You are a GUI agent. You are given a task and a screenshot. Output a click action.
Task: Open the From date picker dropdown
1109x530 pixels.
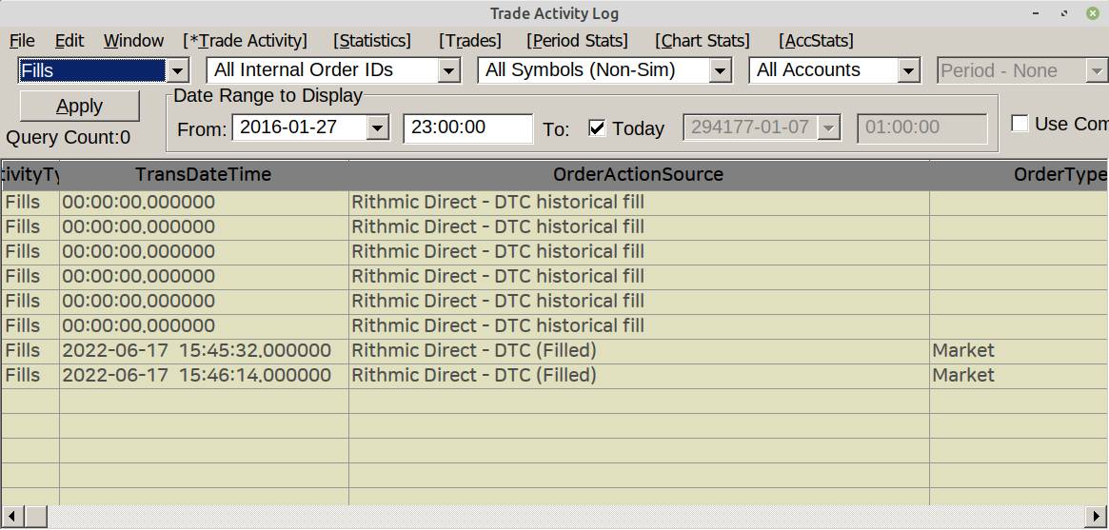pos(378,128)
